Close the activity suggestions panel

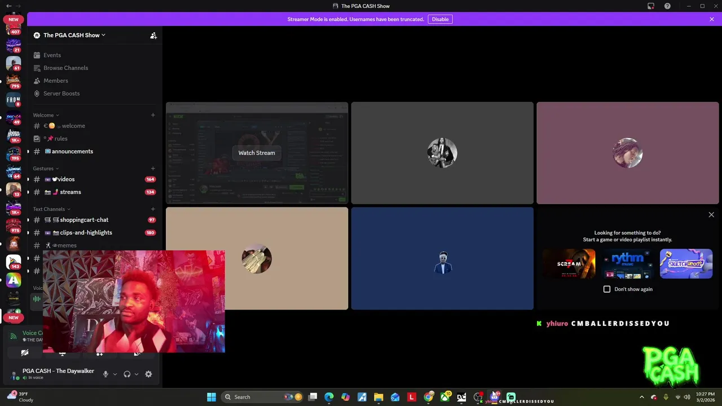pyautogui.click(x=711, y=215)
